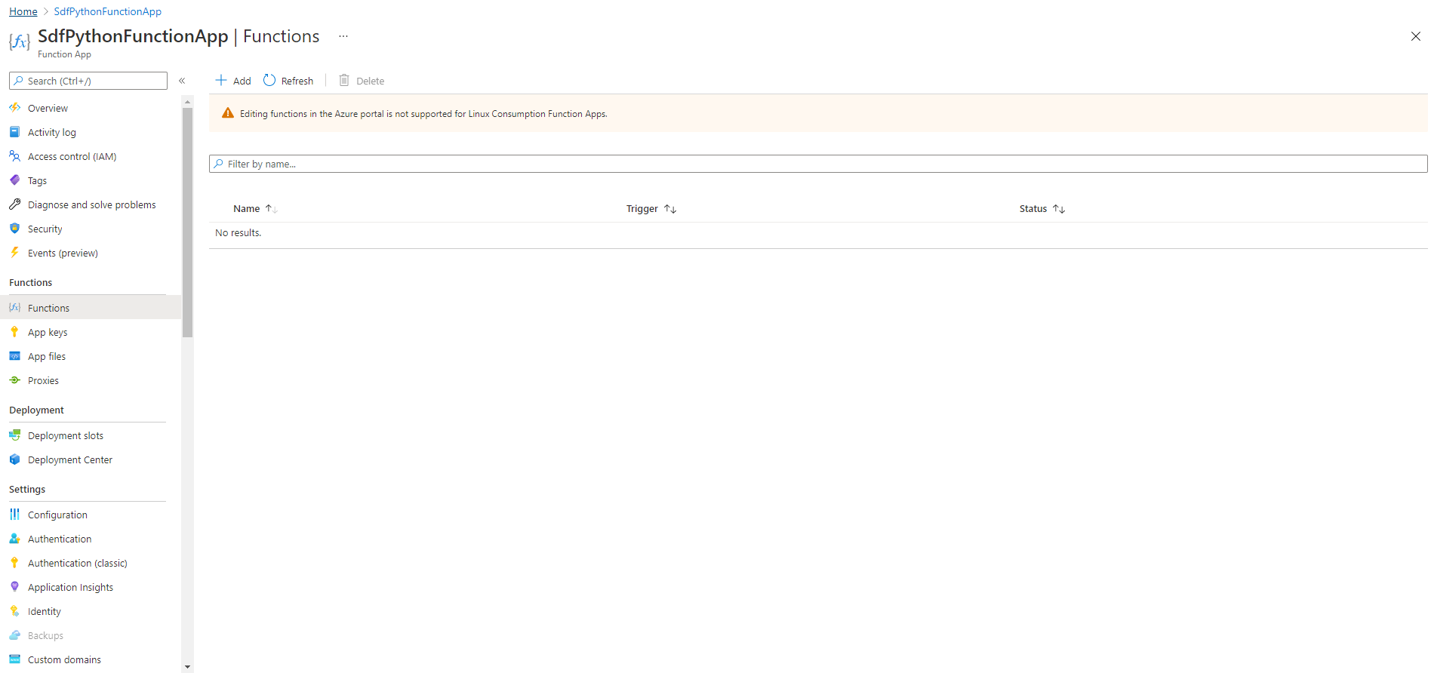Click the Overview lightning icon

[14, 108]
